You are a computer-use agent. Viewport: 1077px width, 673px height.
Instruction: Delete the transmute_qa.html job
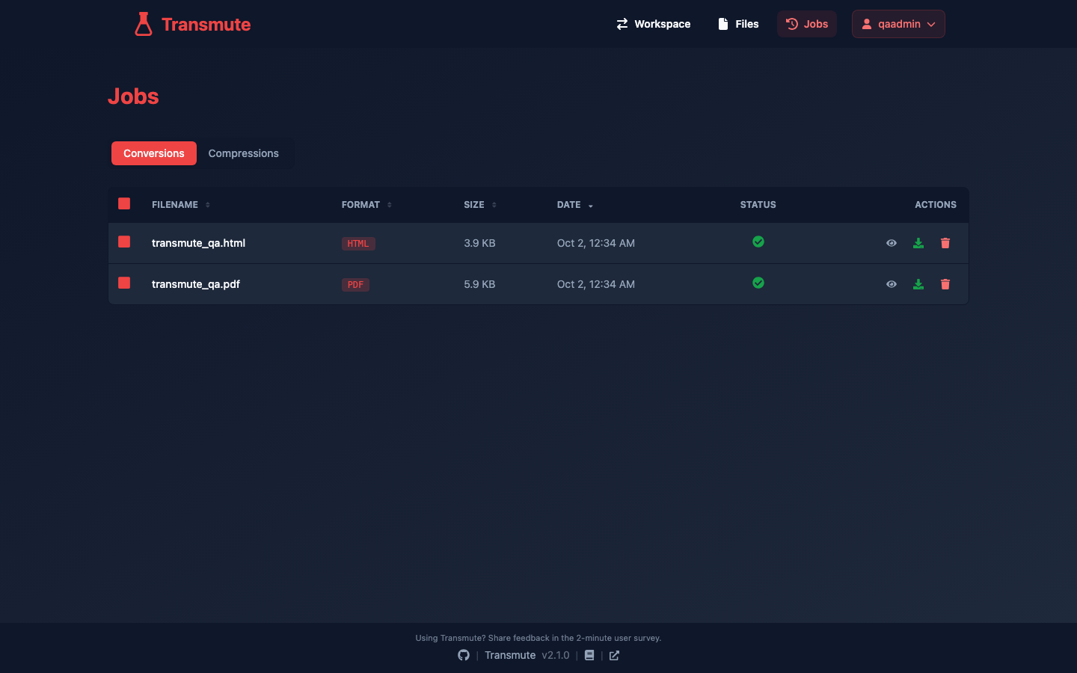(x=945, y=243)
